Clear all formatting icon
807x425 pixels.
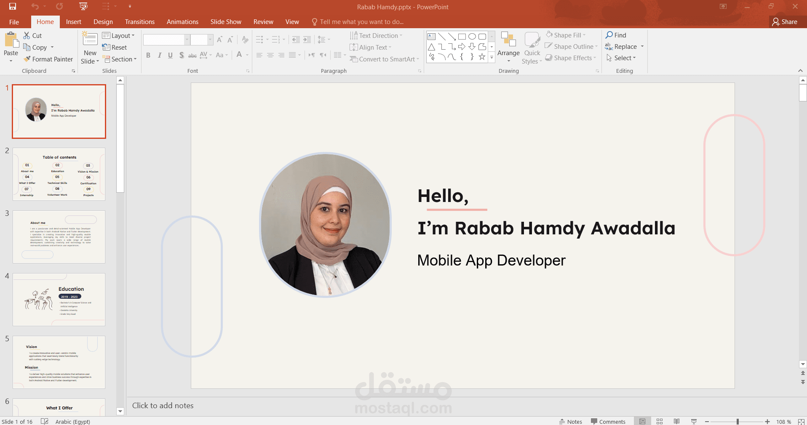click(245, 40)
